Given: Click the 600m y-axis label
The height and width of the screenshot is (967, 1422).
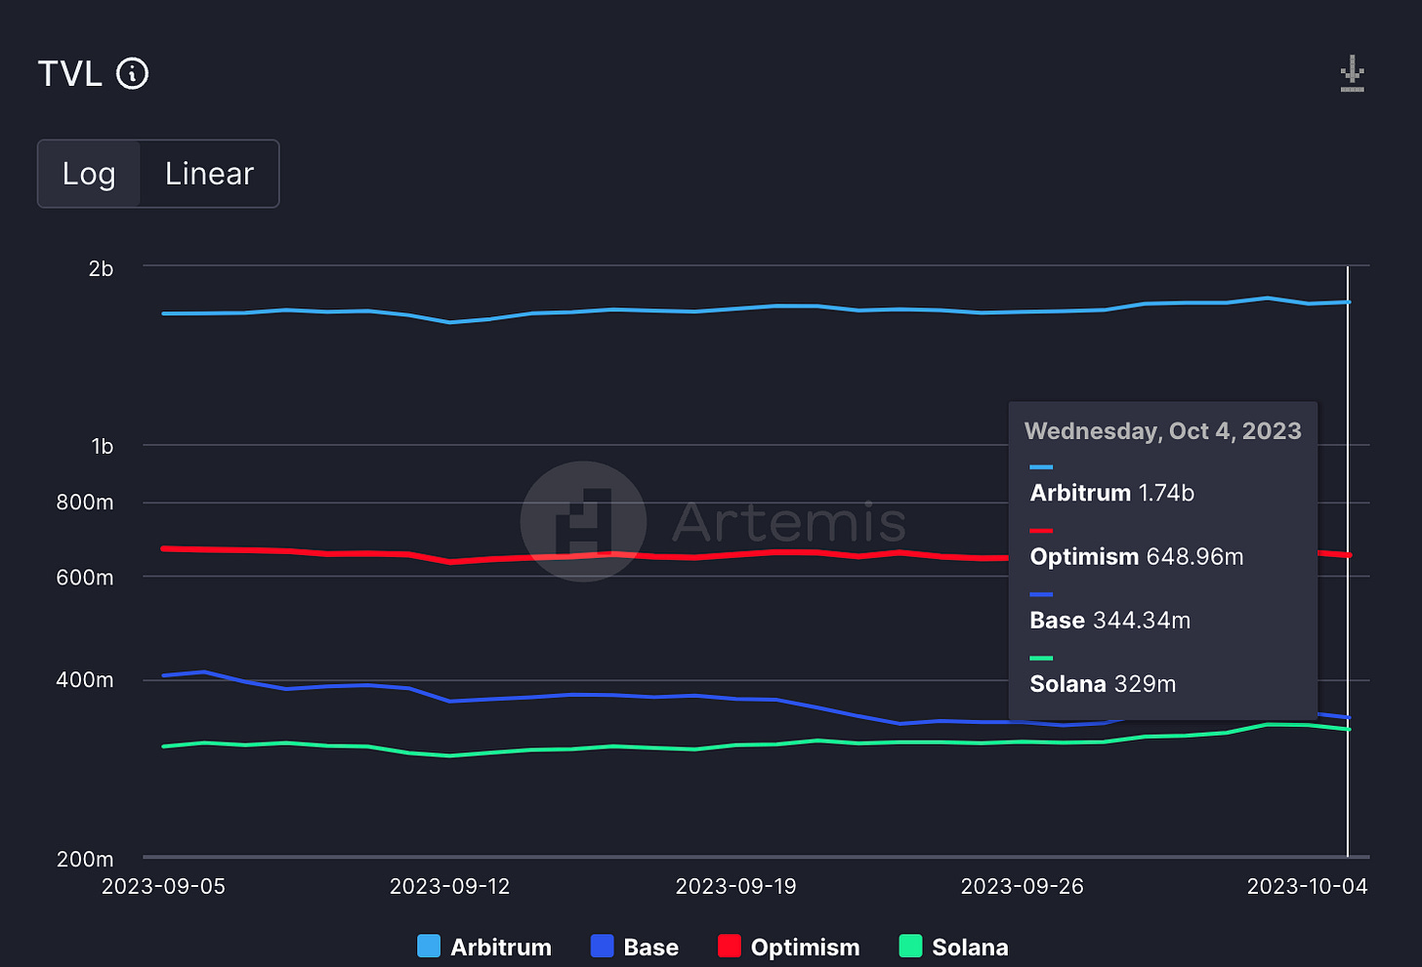Looking at the screenshot, I should (85, 578).
